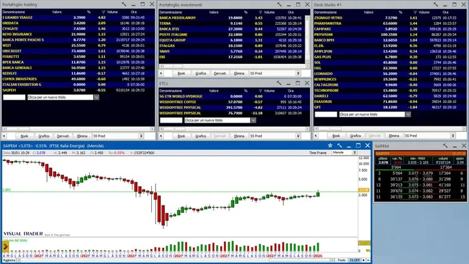The width and height of the screenshot is (469, 264).
Task: Open SS Pred dropdown in Portafoglio trading
Action: (141, 136)
